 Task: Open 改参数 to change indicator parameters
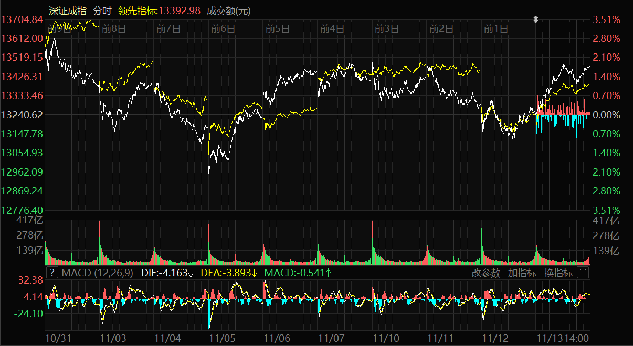click(x=486, y=273)
